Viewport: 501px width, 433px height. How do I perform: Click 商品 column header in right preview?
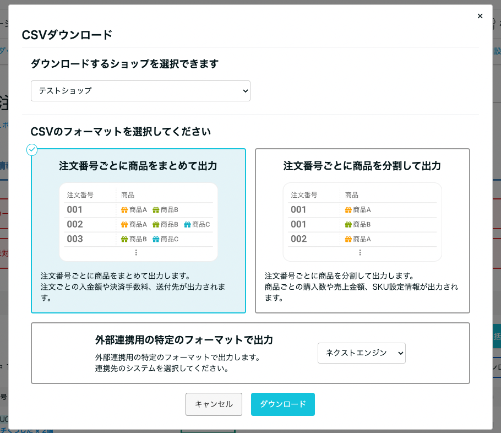tap(351, 195)
